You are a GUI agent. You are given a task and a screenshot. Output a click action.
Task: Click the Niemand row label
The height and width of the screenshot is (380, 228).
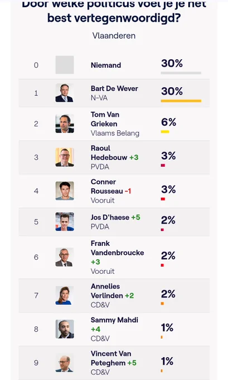[x=106, y=65]
